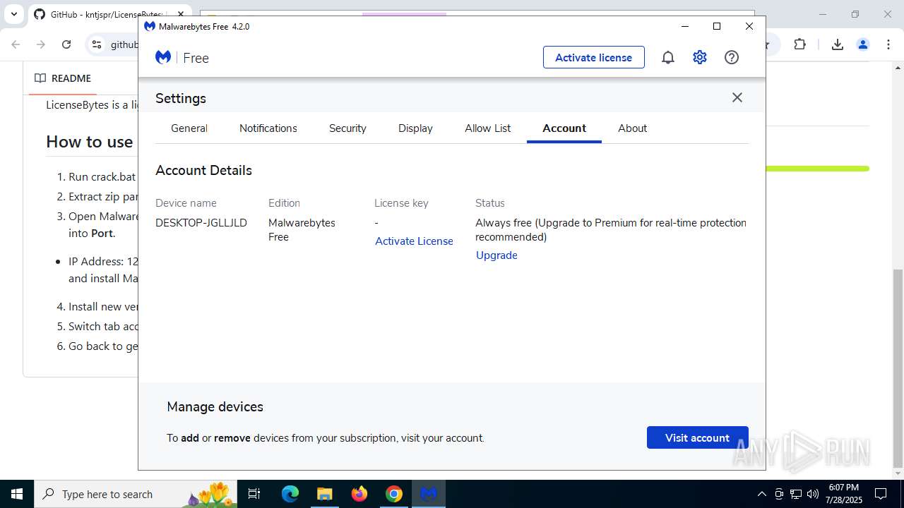Open Windows notification center icon
Image resolution: width=904 pixels, height=508 pixels.
(881, 494)
